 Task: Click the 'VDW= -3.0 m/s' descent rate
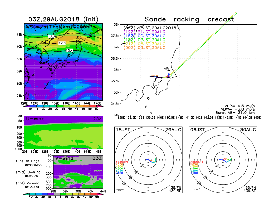[238, 109]
